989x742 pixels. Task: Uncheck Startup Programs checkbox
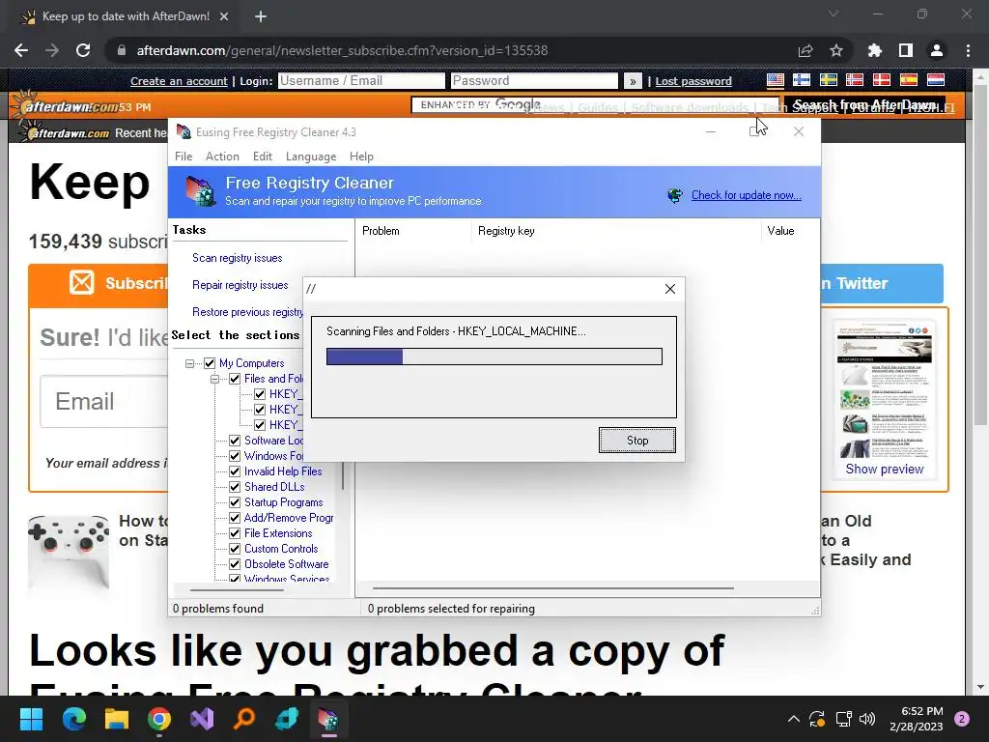pos(235,502)
